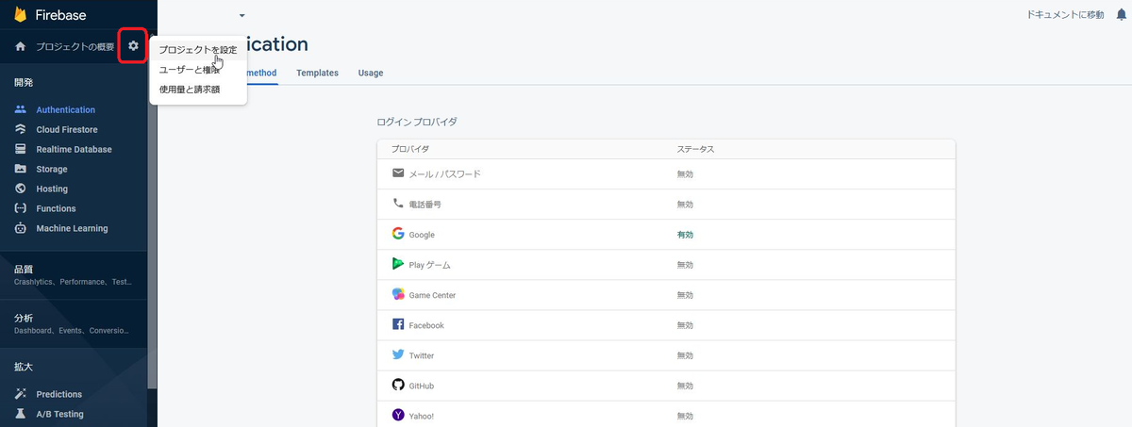
Task: Click the phone icon for 電話番号
Action: click(x=398, y=204)
